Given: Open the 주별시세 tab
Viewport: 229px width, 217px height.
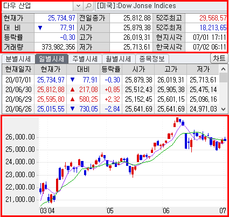Looking at the screenshot, I should pos(85,59).
